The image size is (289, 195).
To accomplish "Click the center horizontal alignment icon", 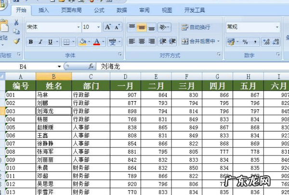I will (141, 42).
